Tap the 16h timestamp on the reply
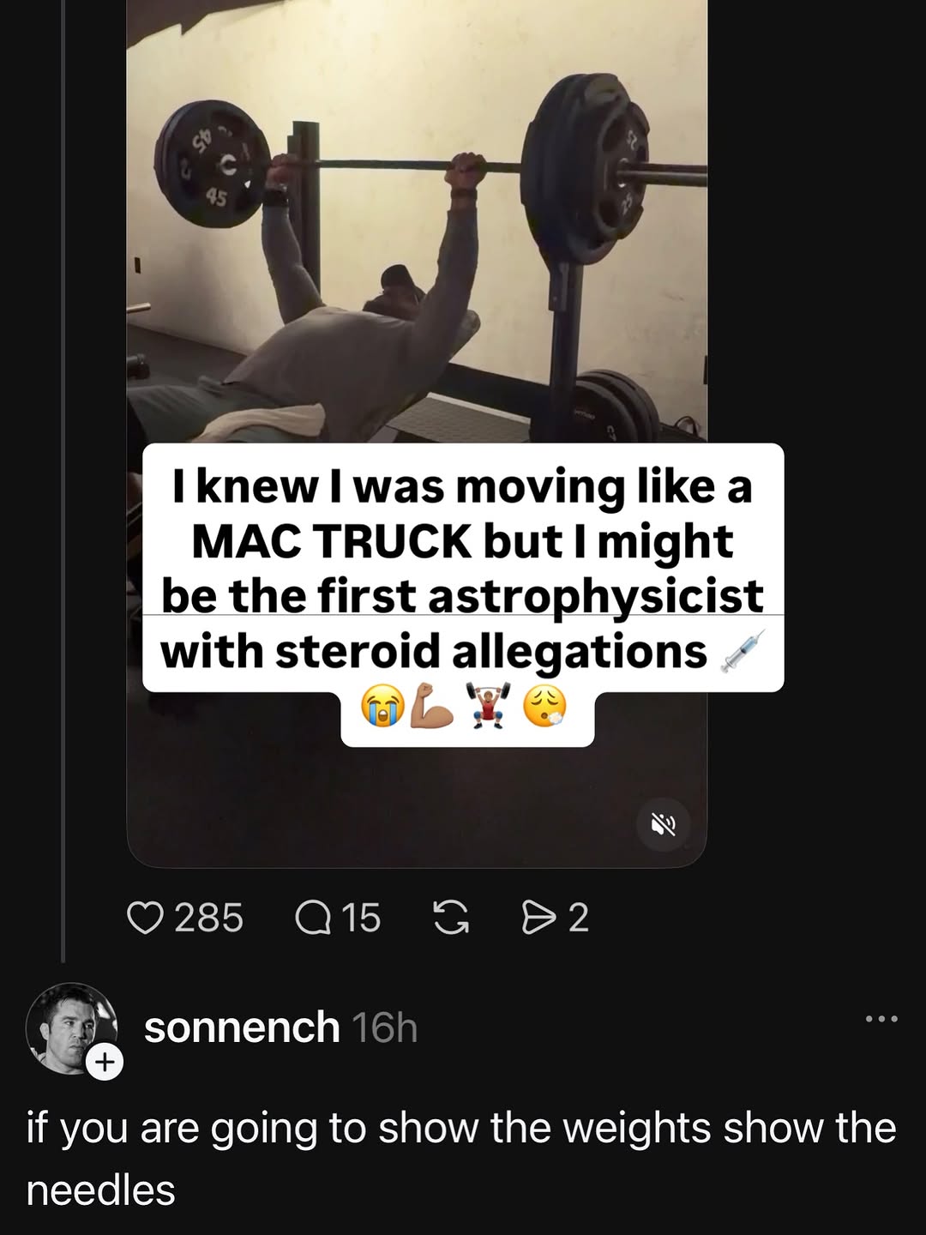926x1235 pixels. (x=385, y=1027)
